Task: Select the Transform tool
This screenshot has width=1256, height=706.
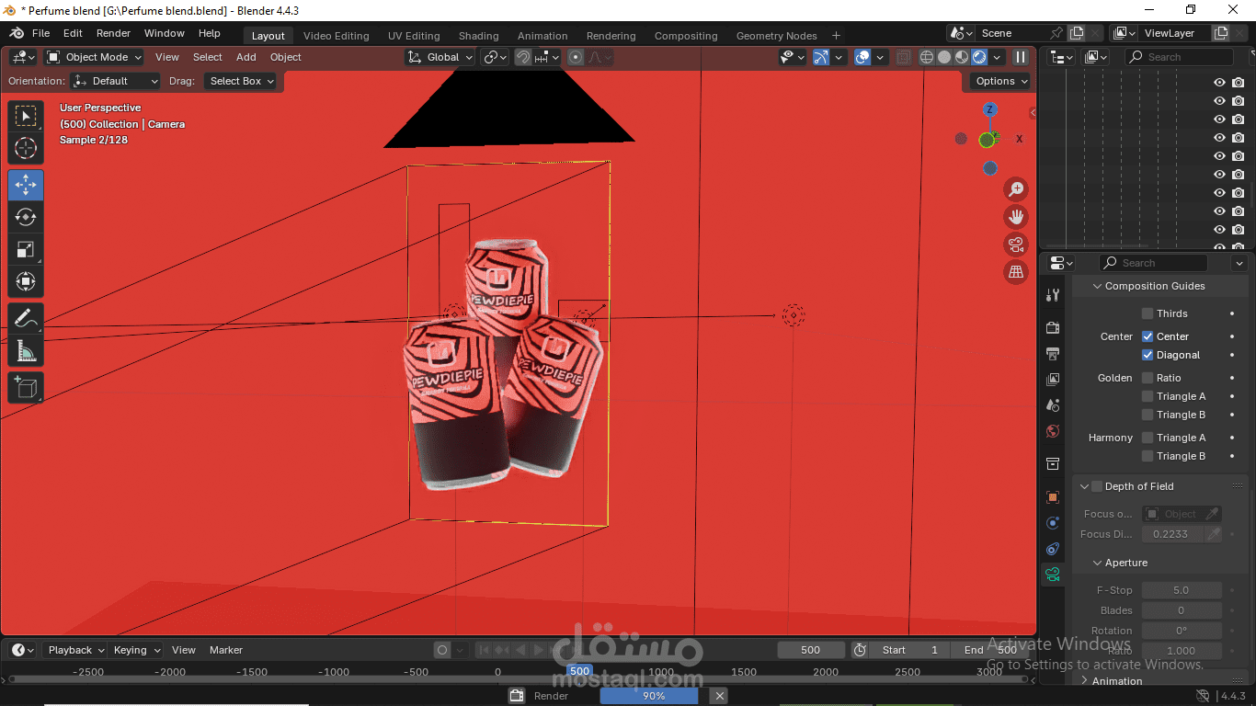Action: click(x=26, y=281)
